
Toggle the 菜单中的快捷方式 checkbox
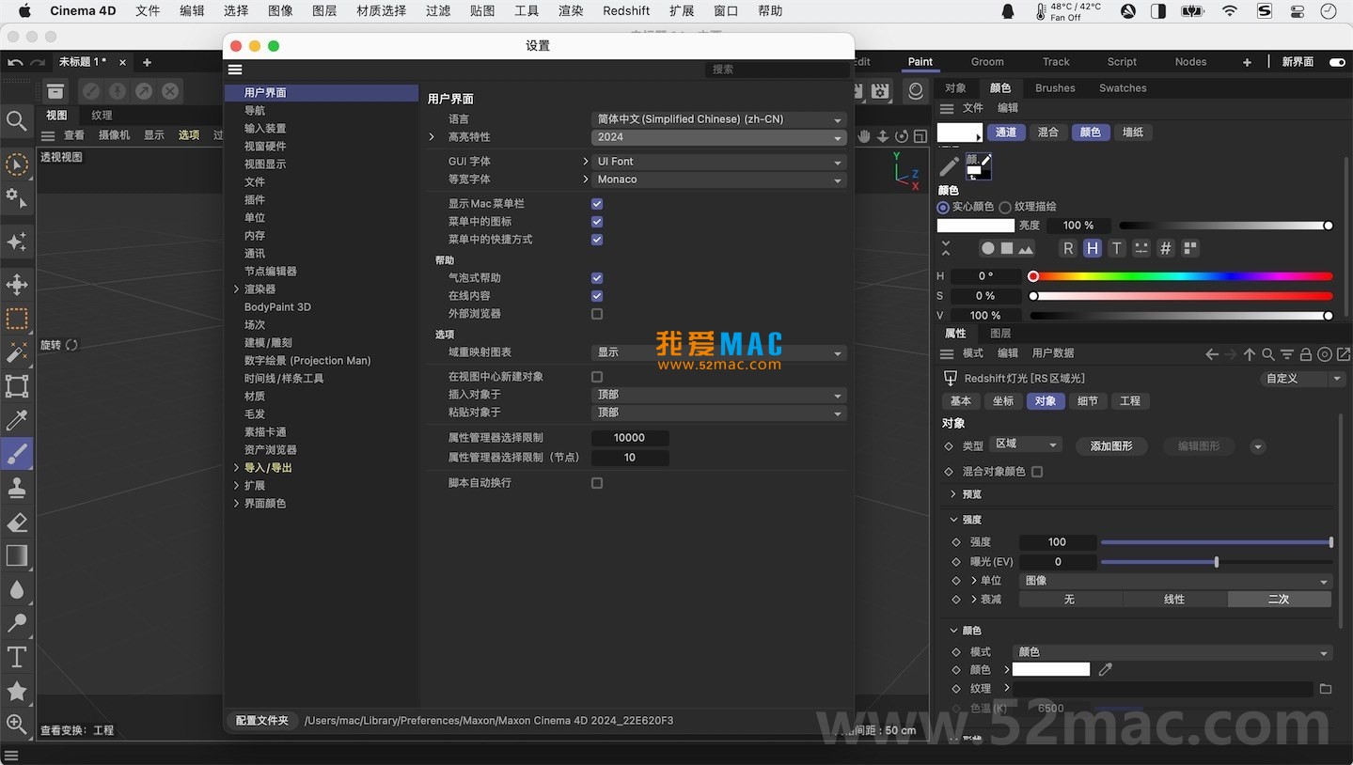point(597,240)
